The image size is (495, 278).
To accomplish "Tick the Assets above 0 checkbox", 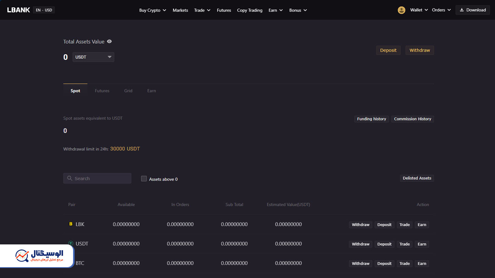I will [x=144, y=179].
